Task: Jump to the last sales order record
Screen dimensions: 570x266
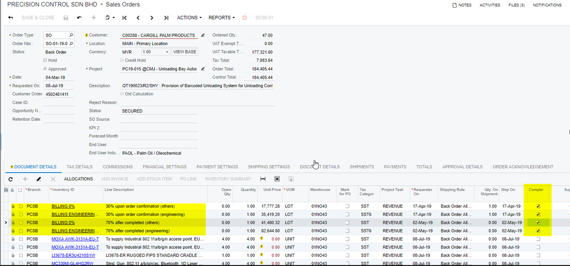Action: point(166,18)
